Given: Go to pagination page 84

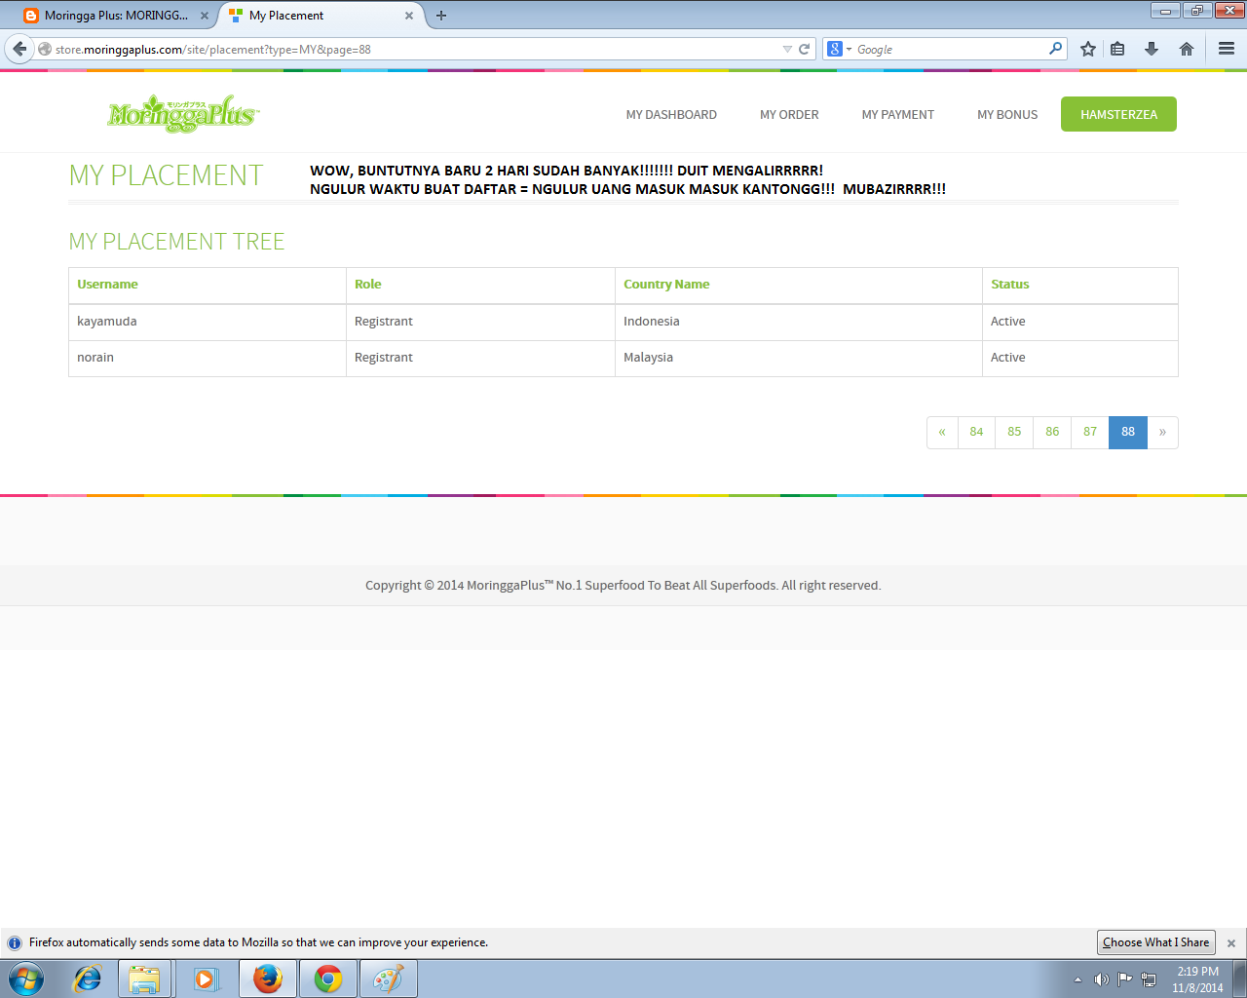Looking at the screenshot, I should pos(976,432).
